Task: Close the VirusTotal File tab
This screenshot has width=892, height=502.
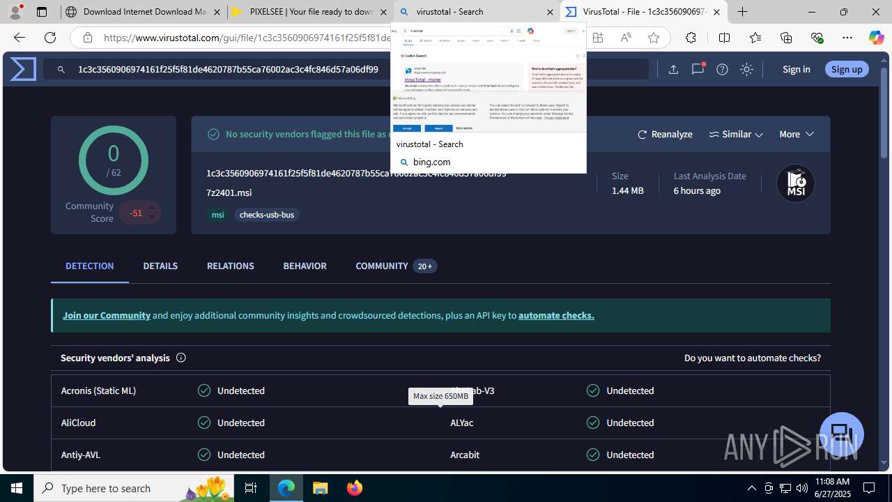Action: click(x=716, y=12)
